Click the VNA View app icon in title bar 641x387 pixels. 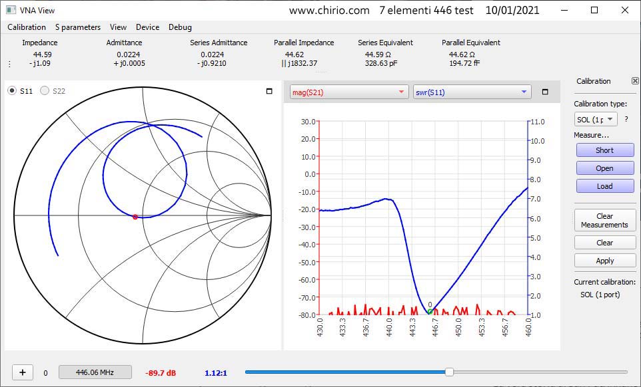(11, 10)
